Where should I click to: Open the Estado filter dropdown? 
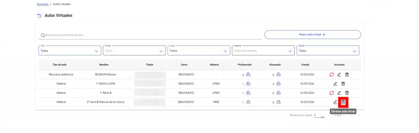(x=328, y=51)
